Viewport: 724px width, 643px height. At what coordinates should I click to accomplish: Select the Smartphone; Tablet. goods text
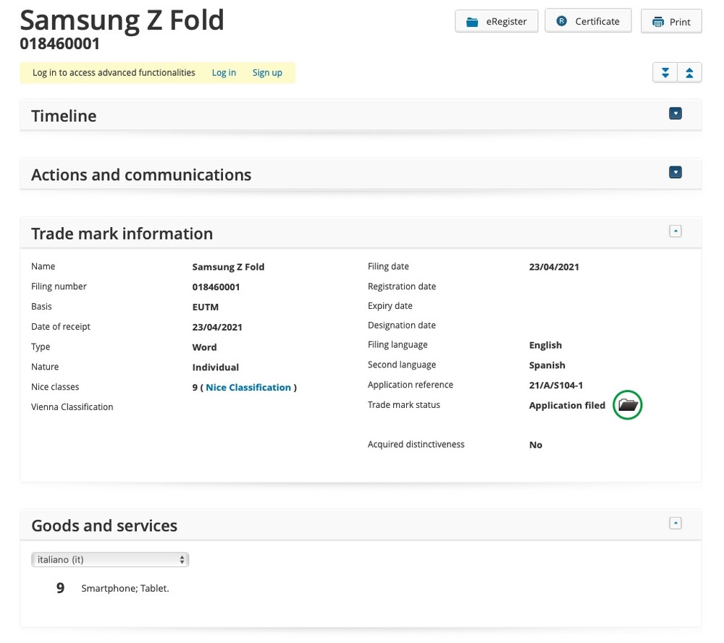click(125, 589)
